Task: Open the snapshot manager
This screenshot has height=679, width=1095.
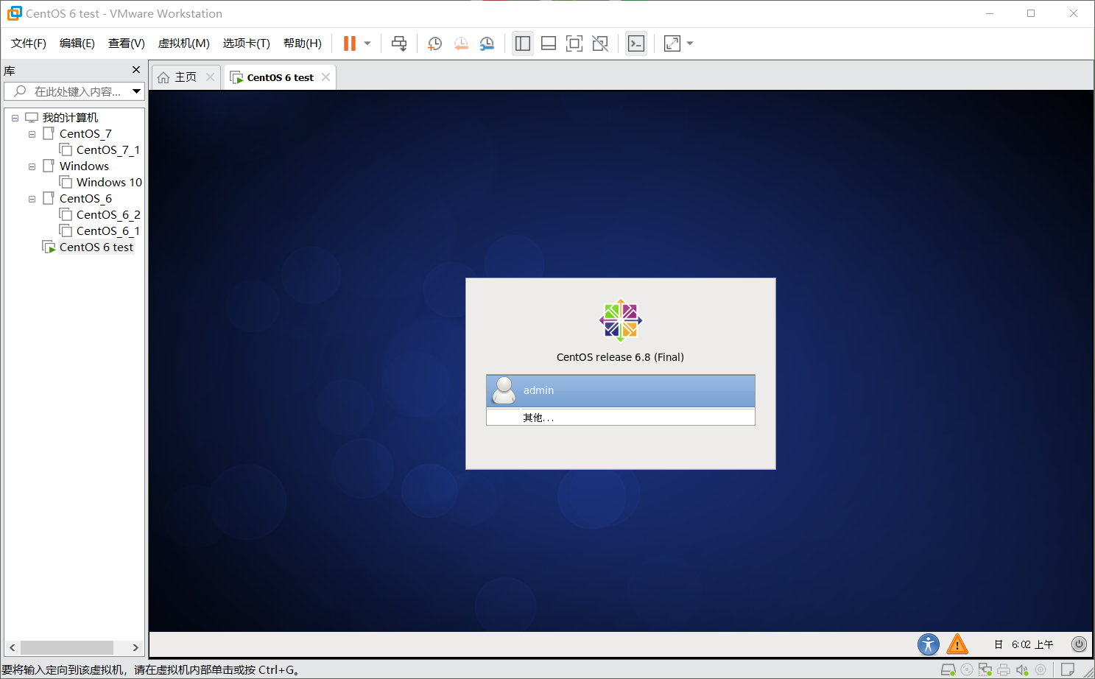Action: (487, 43)
